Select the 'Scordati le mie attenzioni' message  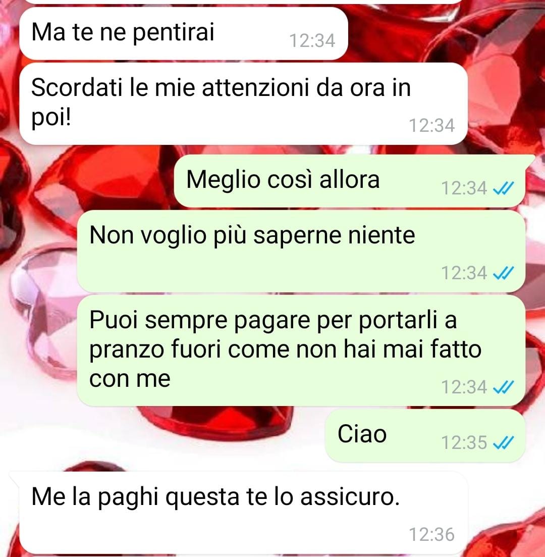(x=243, y=104)
